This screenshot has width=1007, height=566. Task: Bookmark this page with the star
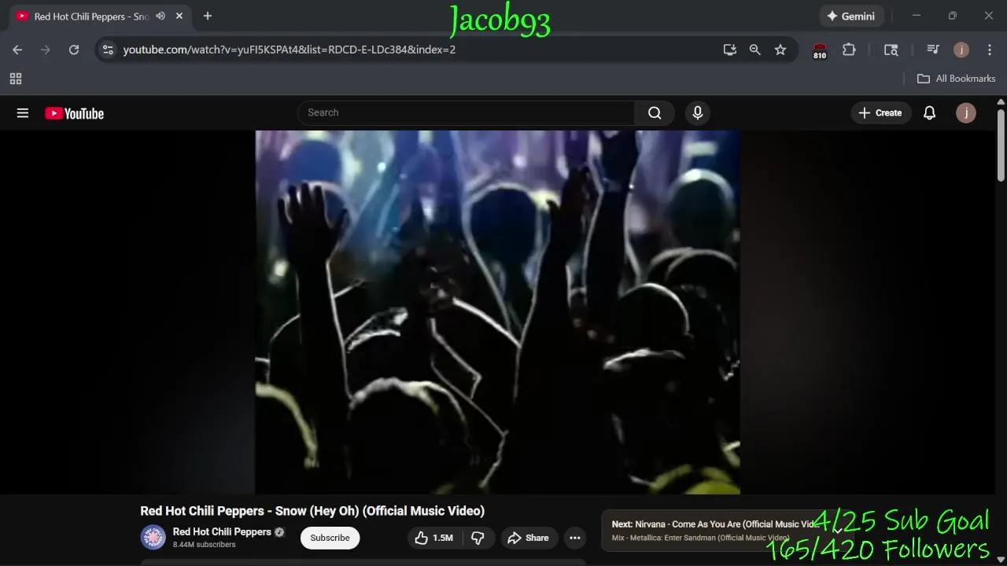point(780,50)
